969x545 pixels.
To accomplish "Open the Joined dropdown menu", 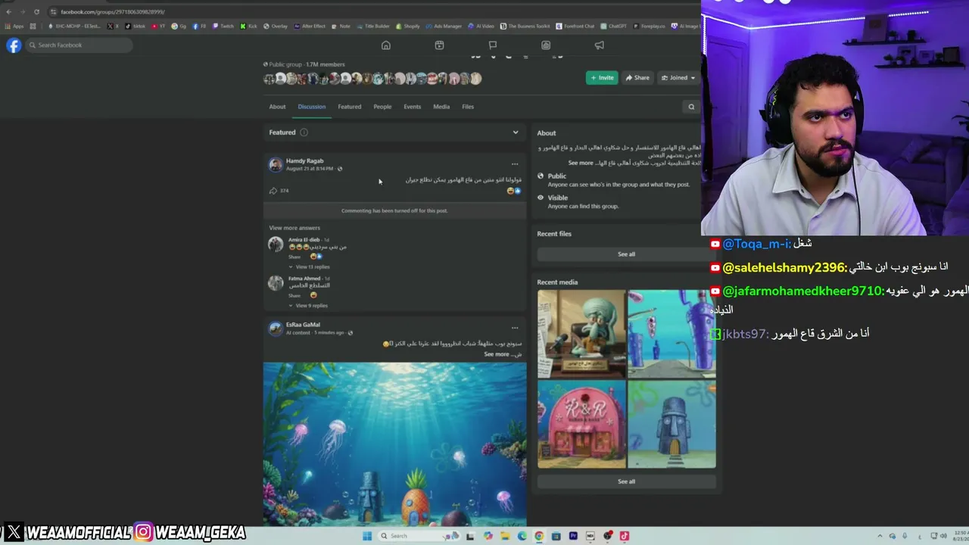I will [x=678, y=78].
